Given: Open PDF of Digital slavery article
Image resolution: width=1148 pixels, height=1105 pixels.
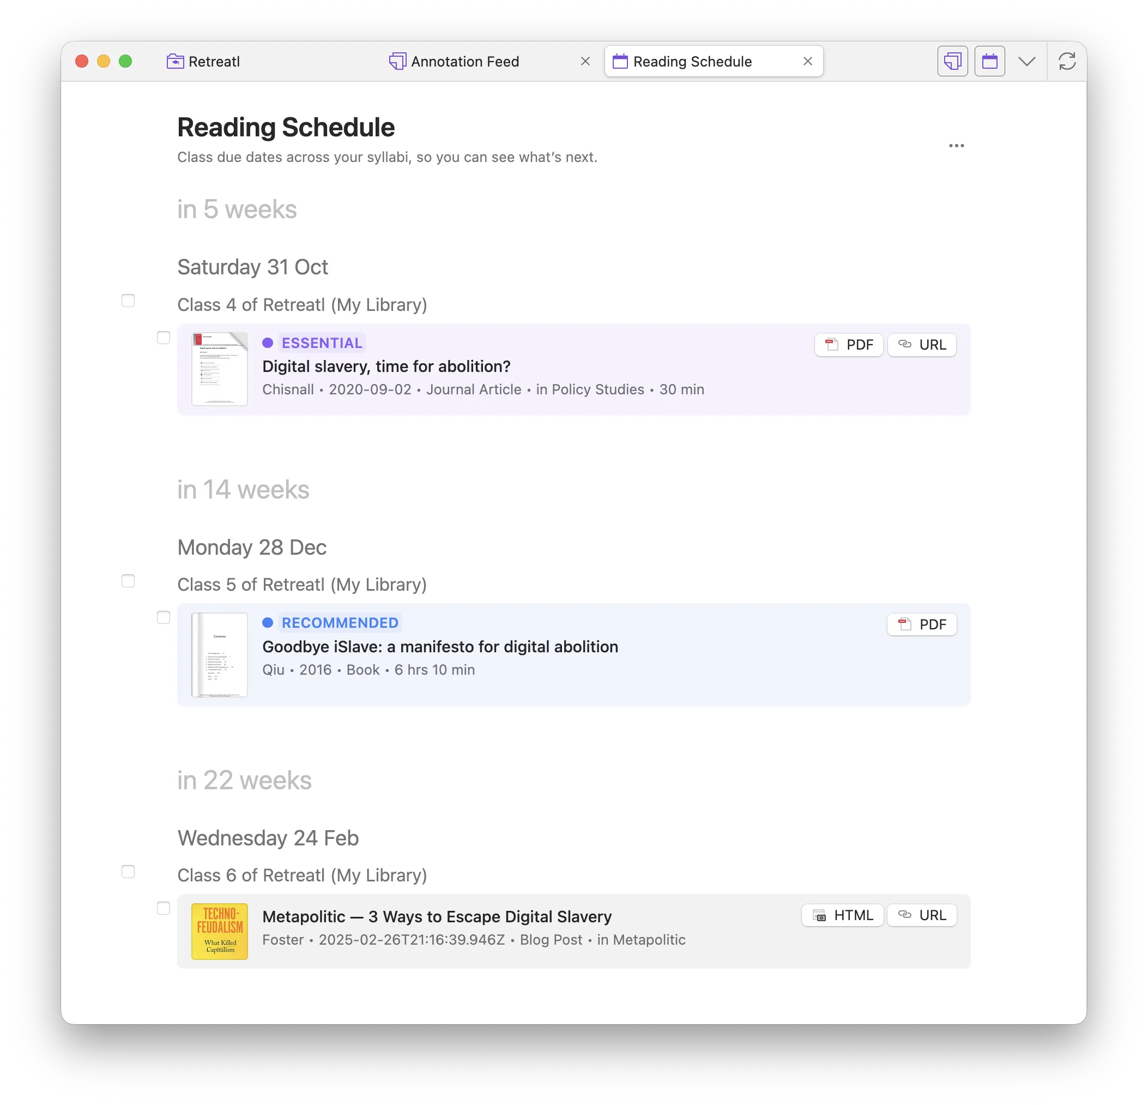Looking at the screenshot, I should click(x=849, y=345).
